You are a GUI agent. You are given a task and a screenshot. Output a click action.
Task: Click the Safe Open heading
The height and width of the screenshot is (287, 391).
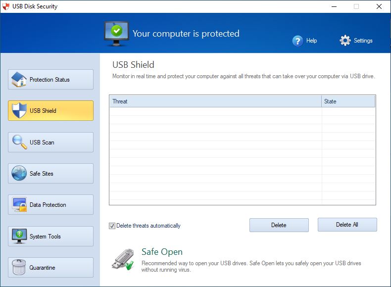pyautogui.click(x=162, y=252)
